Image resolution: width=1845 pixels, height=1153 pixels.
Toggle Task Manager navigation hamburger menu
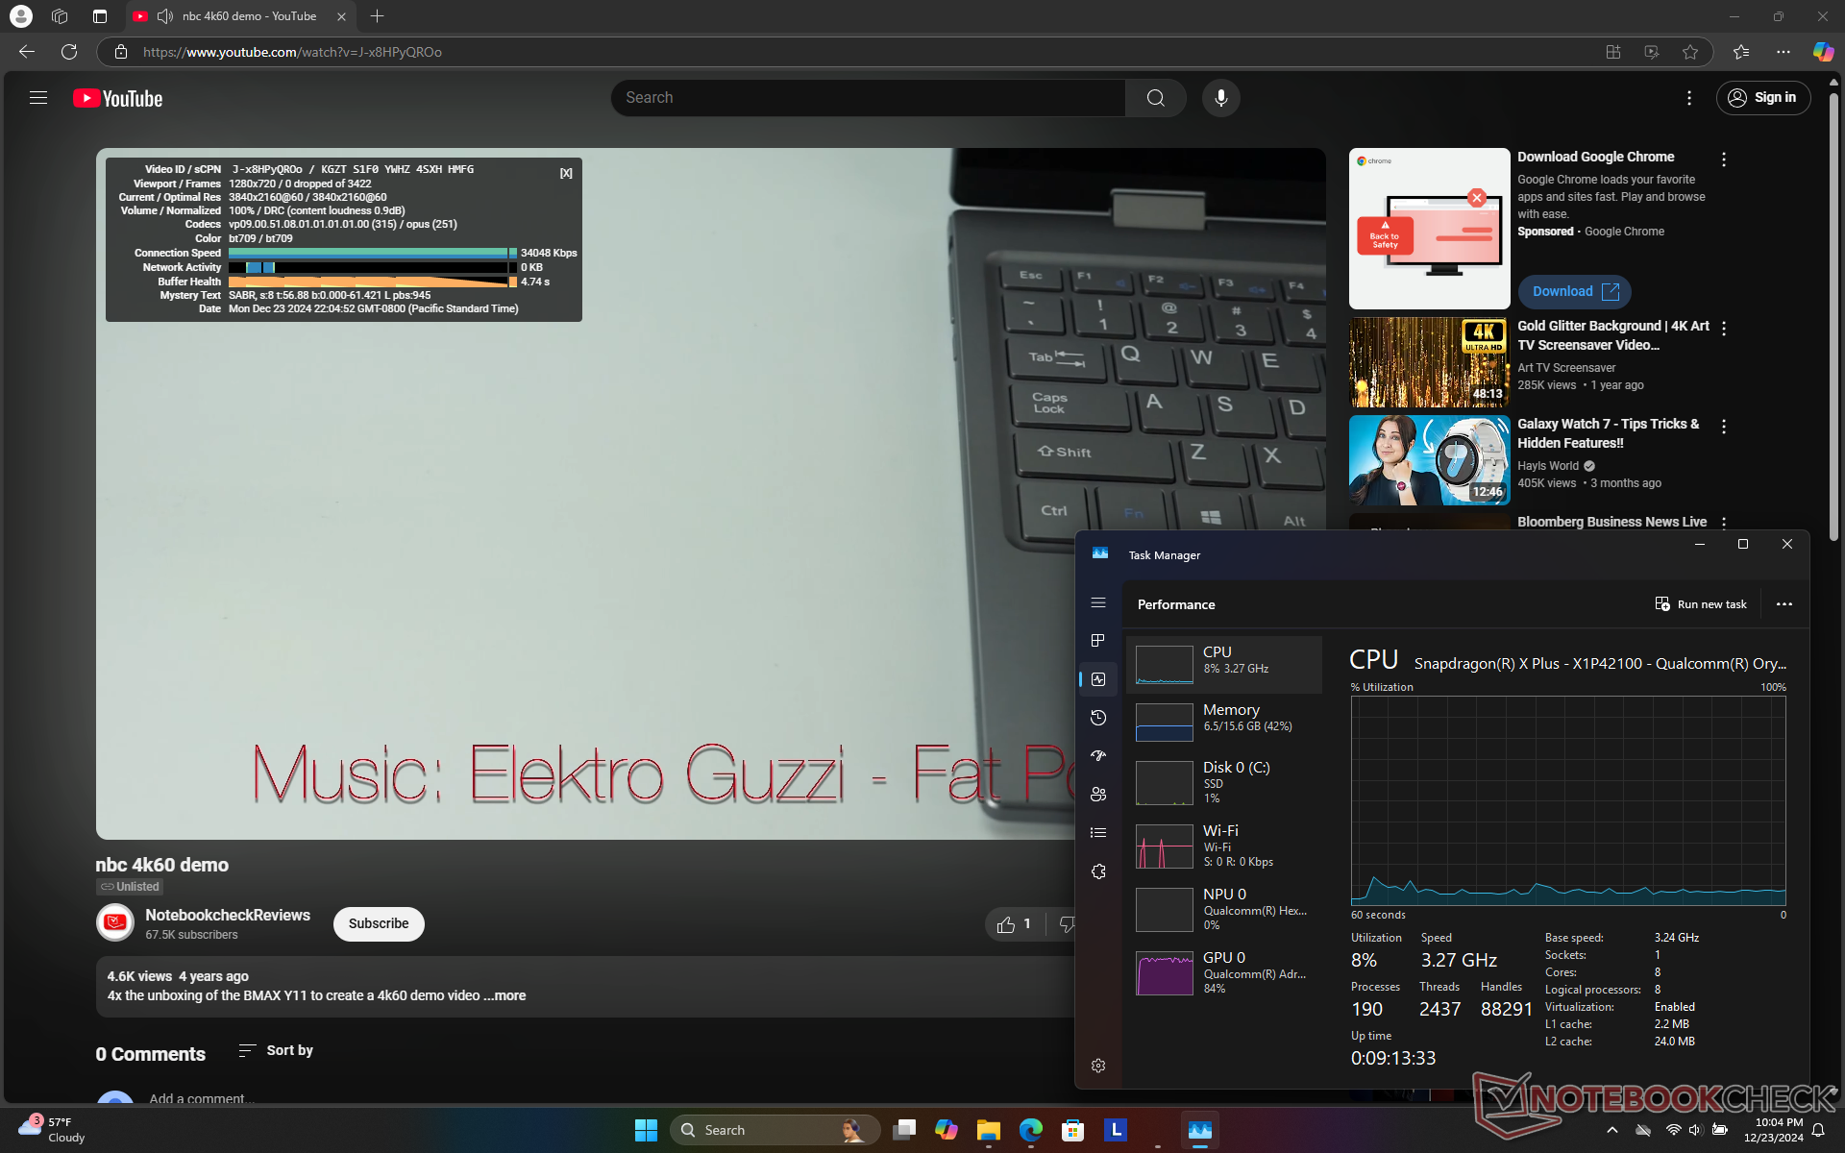[x=1098, y=602]
